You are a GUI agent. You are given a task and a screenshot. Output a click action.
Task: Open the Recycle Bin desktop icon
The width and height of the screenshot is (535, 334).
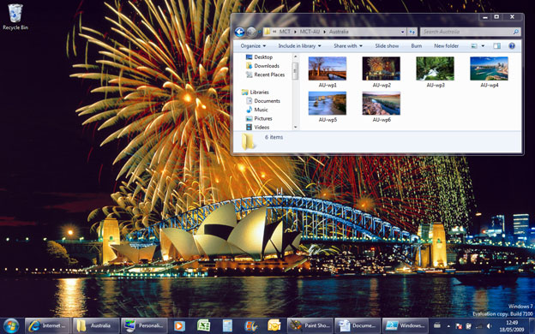tap(15, 17)
